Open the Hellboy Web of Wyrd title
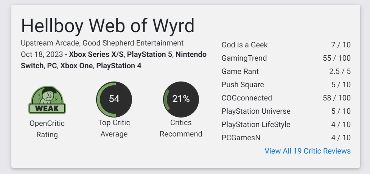The height and width of the screenshot is (174, 370). 107,25
